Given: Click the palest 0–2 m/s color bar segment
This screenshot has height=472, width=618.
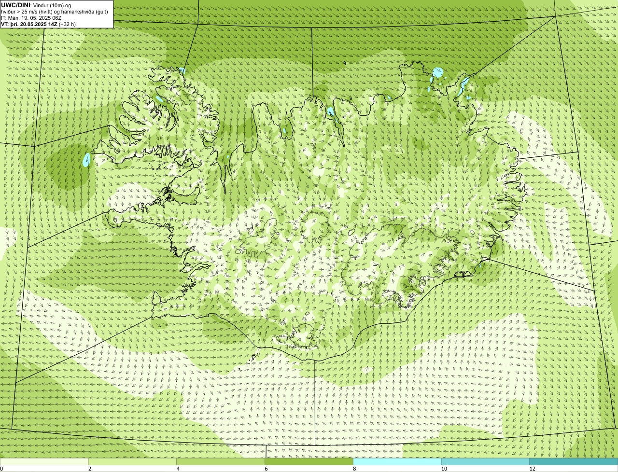Looking at the screenshot, I should click(44, 462).
